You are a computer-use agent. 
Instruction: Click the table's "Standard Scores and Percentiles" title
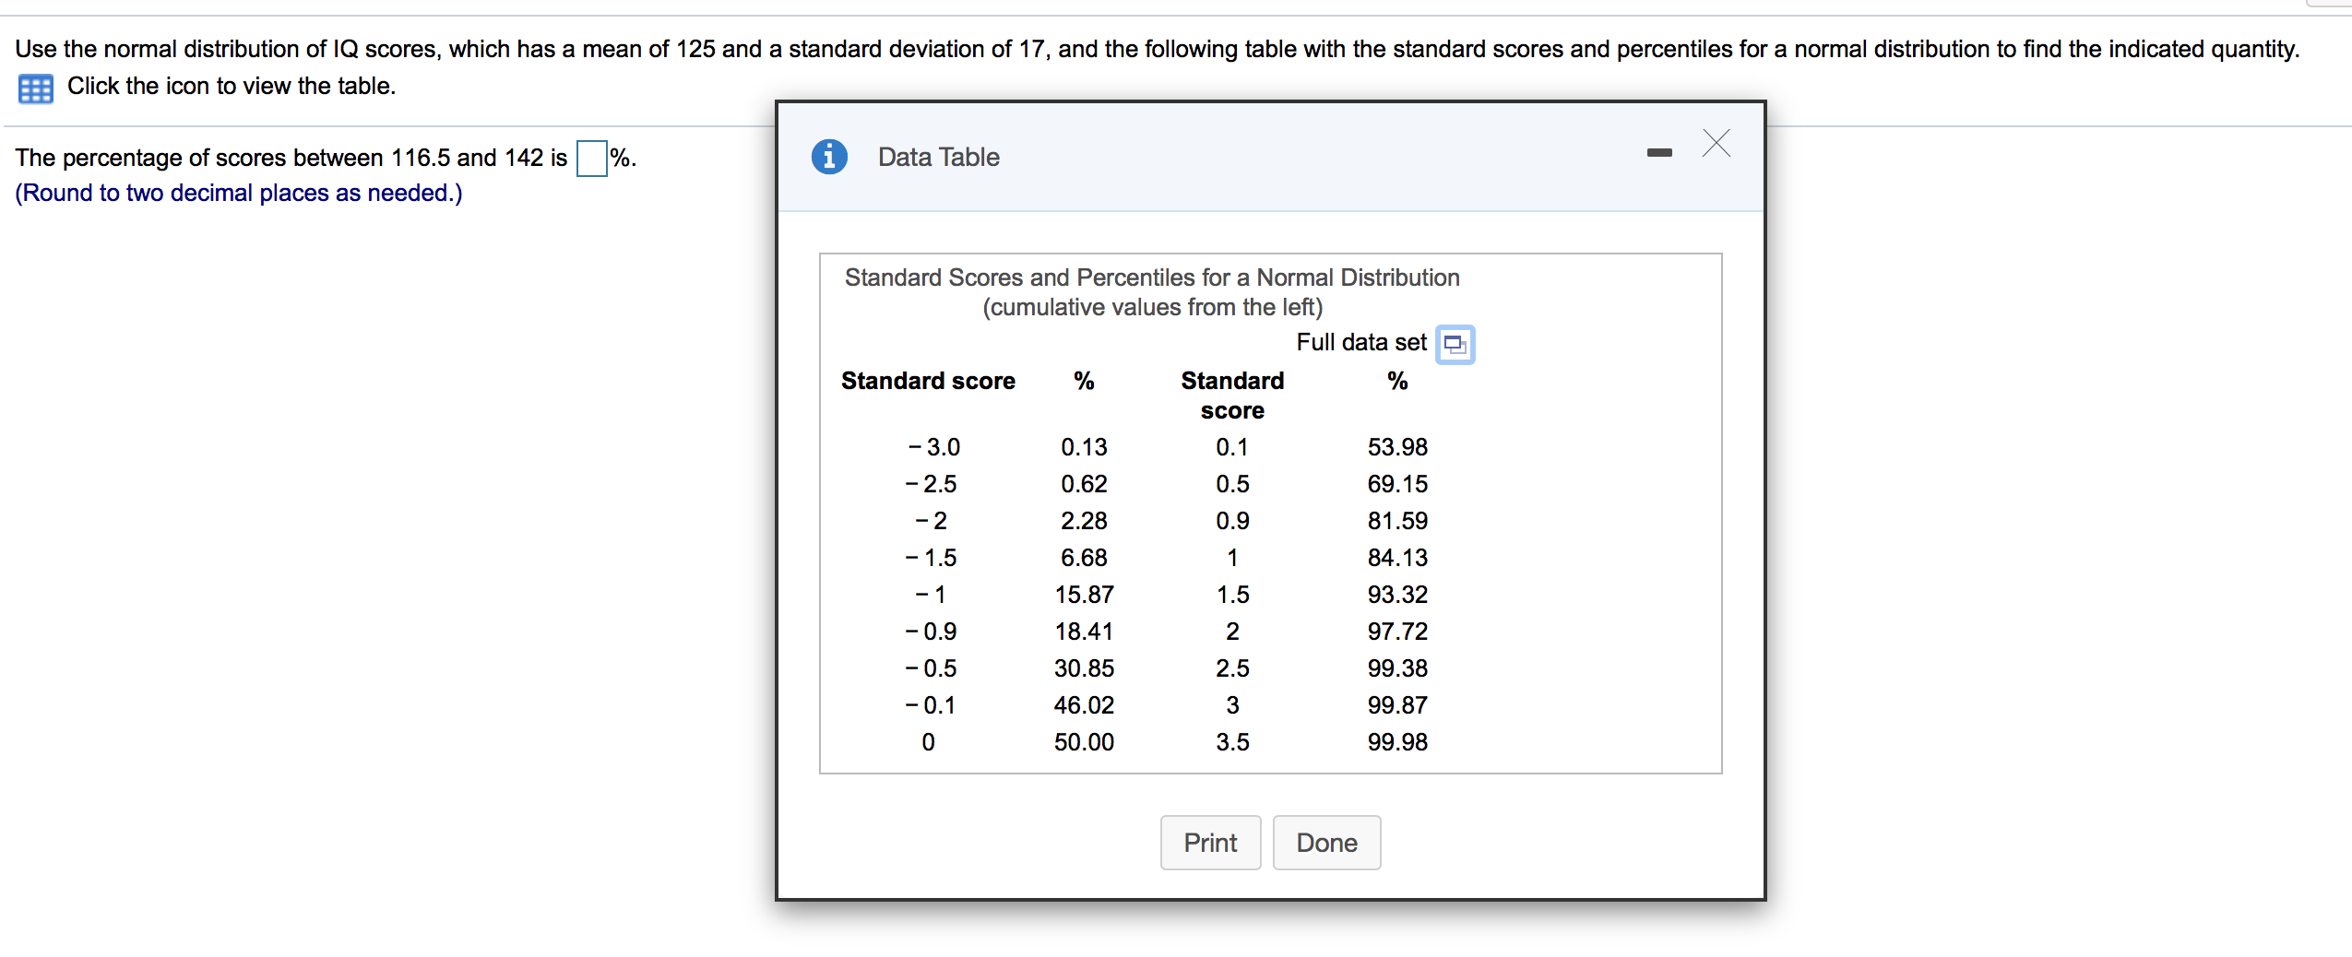tap(1151, 278)
